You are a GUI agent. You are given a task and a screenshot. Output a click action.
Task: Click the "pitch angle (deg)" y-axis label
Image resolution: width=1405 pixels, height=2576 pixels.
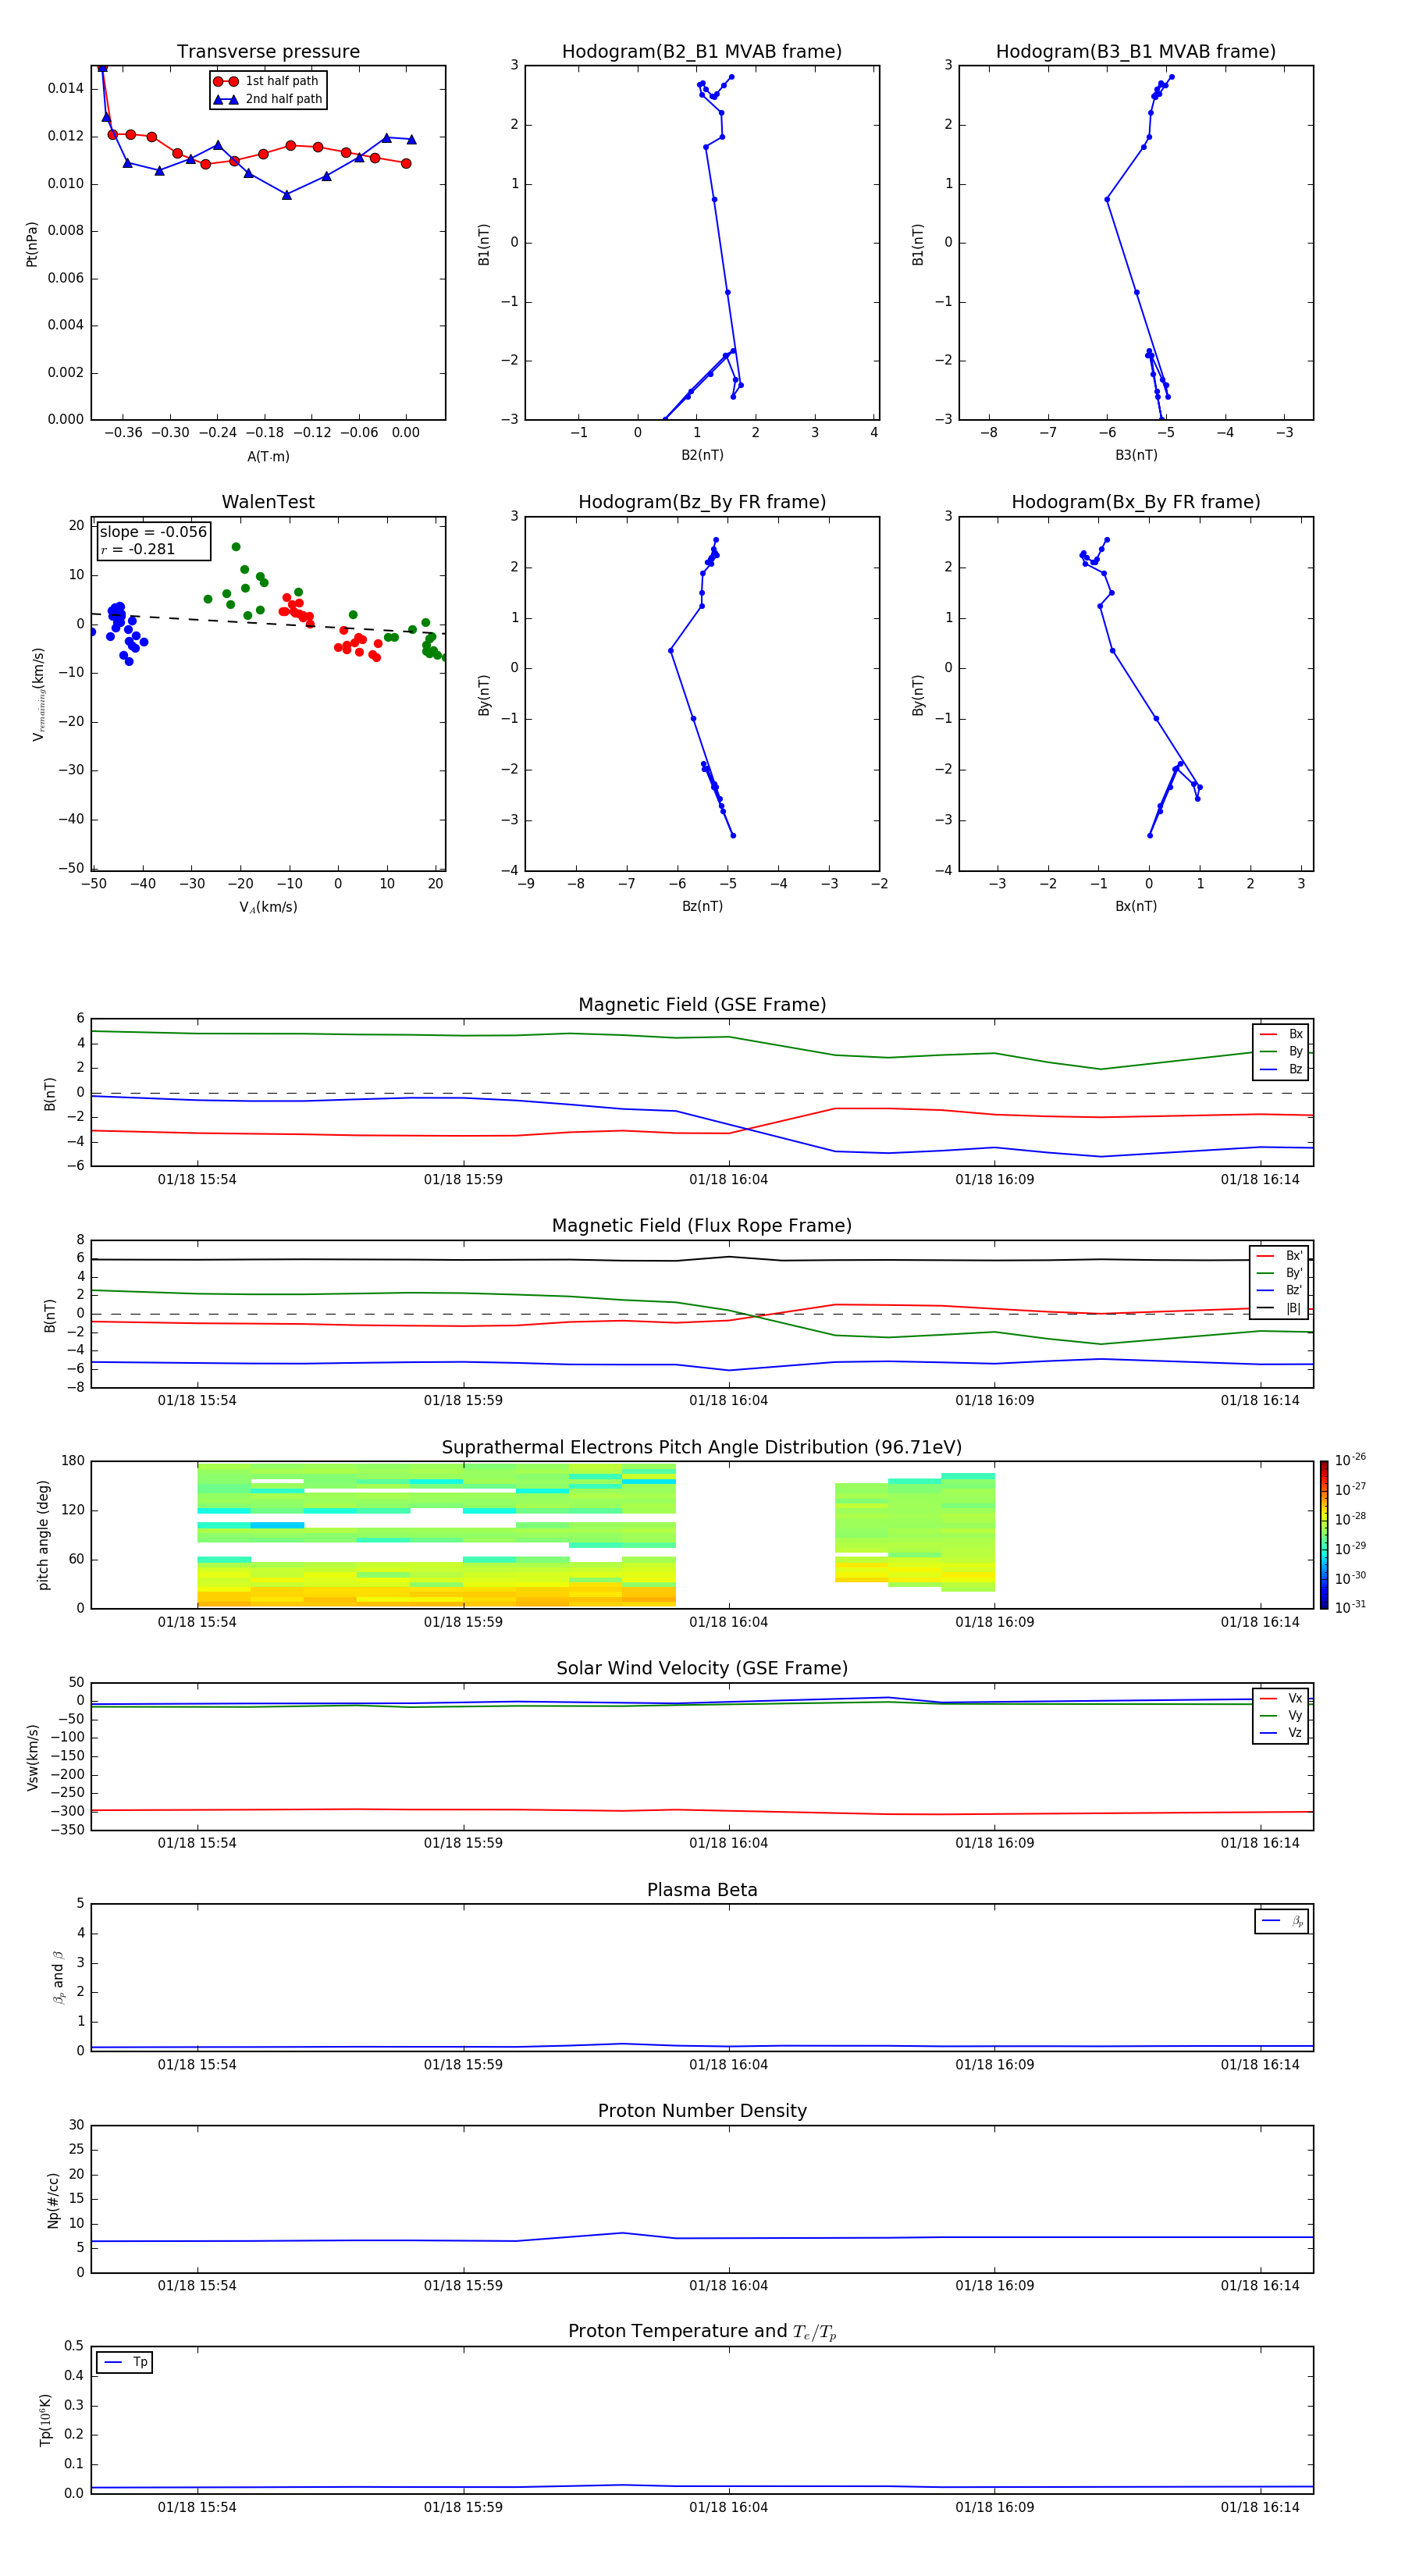[x=43, y=1535]
